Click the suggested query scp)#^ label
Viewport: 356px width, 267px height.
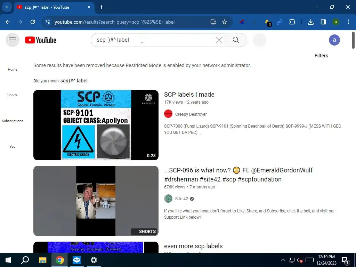74,81
